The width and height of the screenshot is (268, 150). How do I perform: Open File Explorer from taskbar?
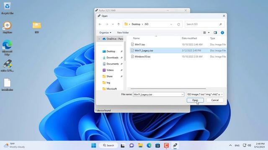coord(140,145)
